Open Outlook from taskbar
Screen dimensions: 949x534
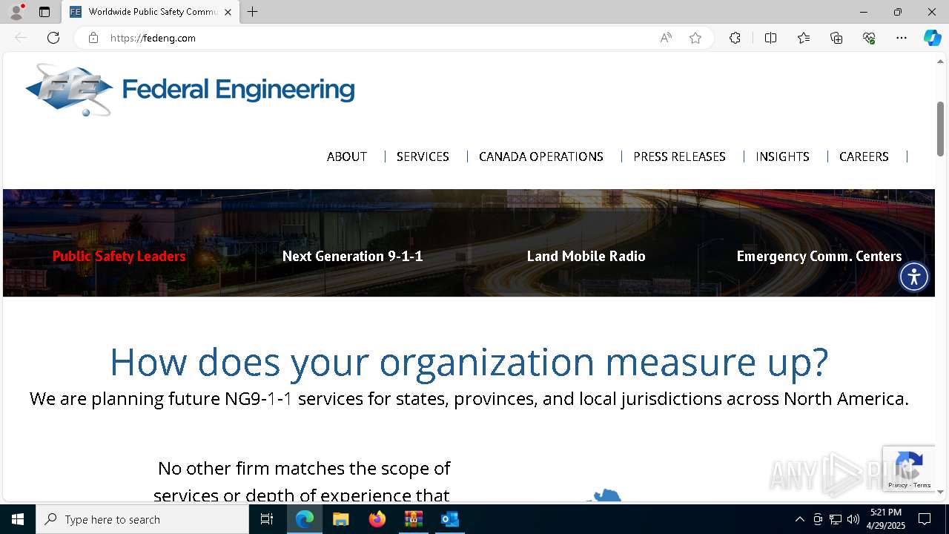click(450, 519)
